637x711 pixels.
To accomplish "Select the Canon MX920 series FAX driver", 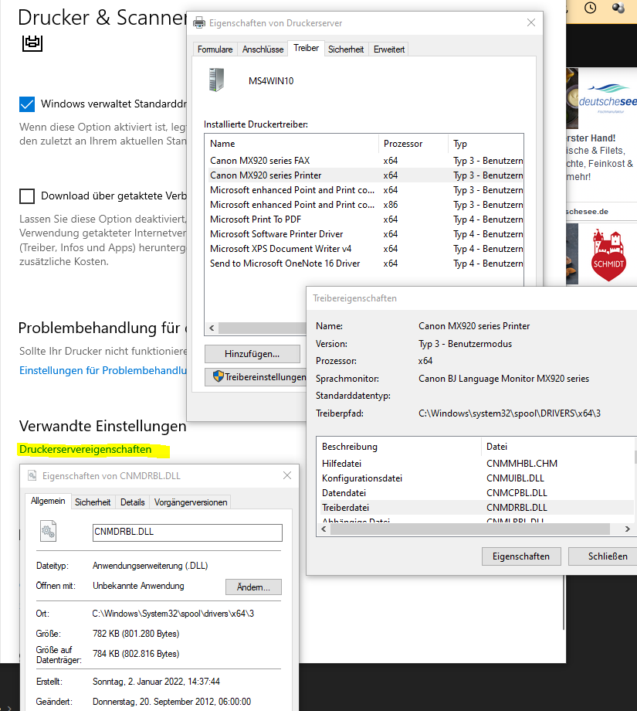I will click(364, 161).
